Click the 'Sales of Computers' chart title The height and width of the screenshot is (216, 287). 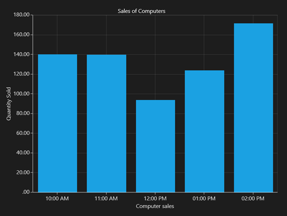click(141, 11)
